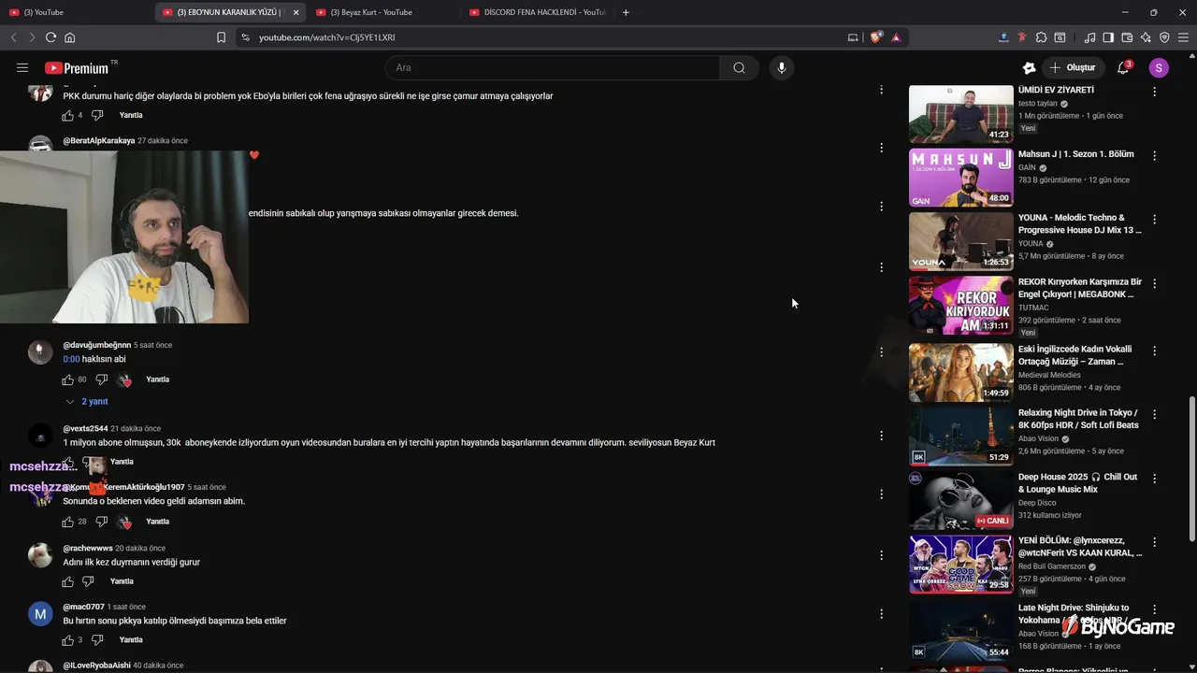Open options for 'Mahsun J' video
This screenshot has width=1197, height=673.
pos(1154,156)
